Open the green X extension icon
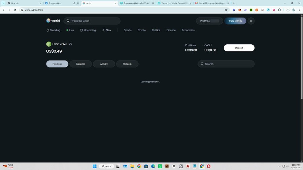Image resolution: width=303 pixels, height=170 pixels. tap(251, 10)
